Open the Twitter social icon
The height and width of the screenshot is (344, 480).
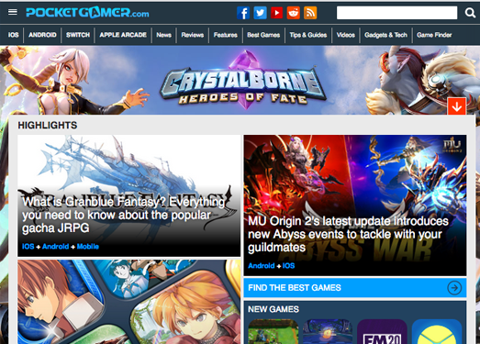click(260, 13)
